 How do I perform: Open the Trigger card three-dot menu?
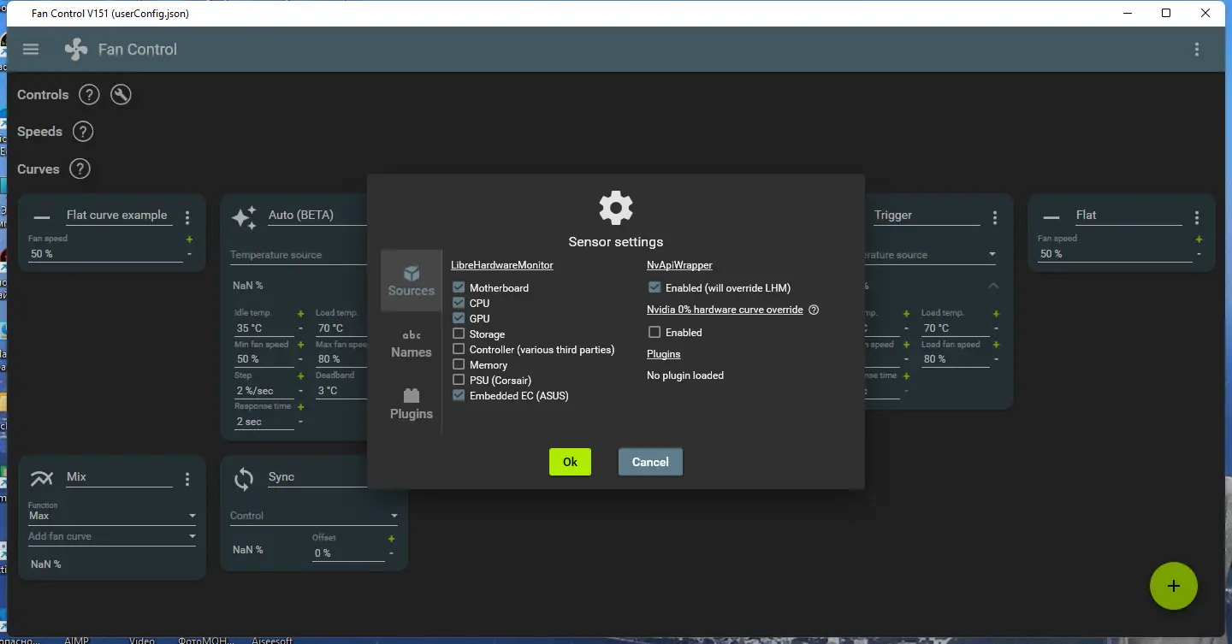(x=994, y=217)
